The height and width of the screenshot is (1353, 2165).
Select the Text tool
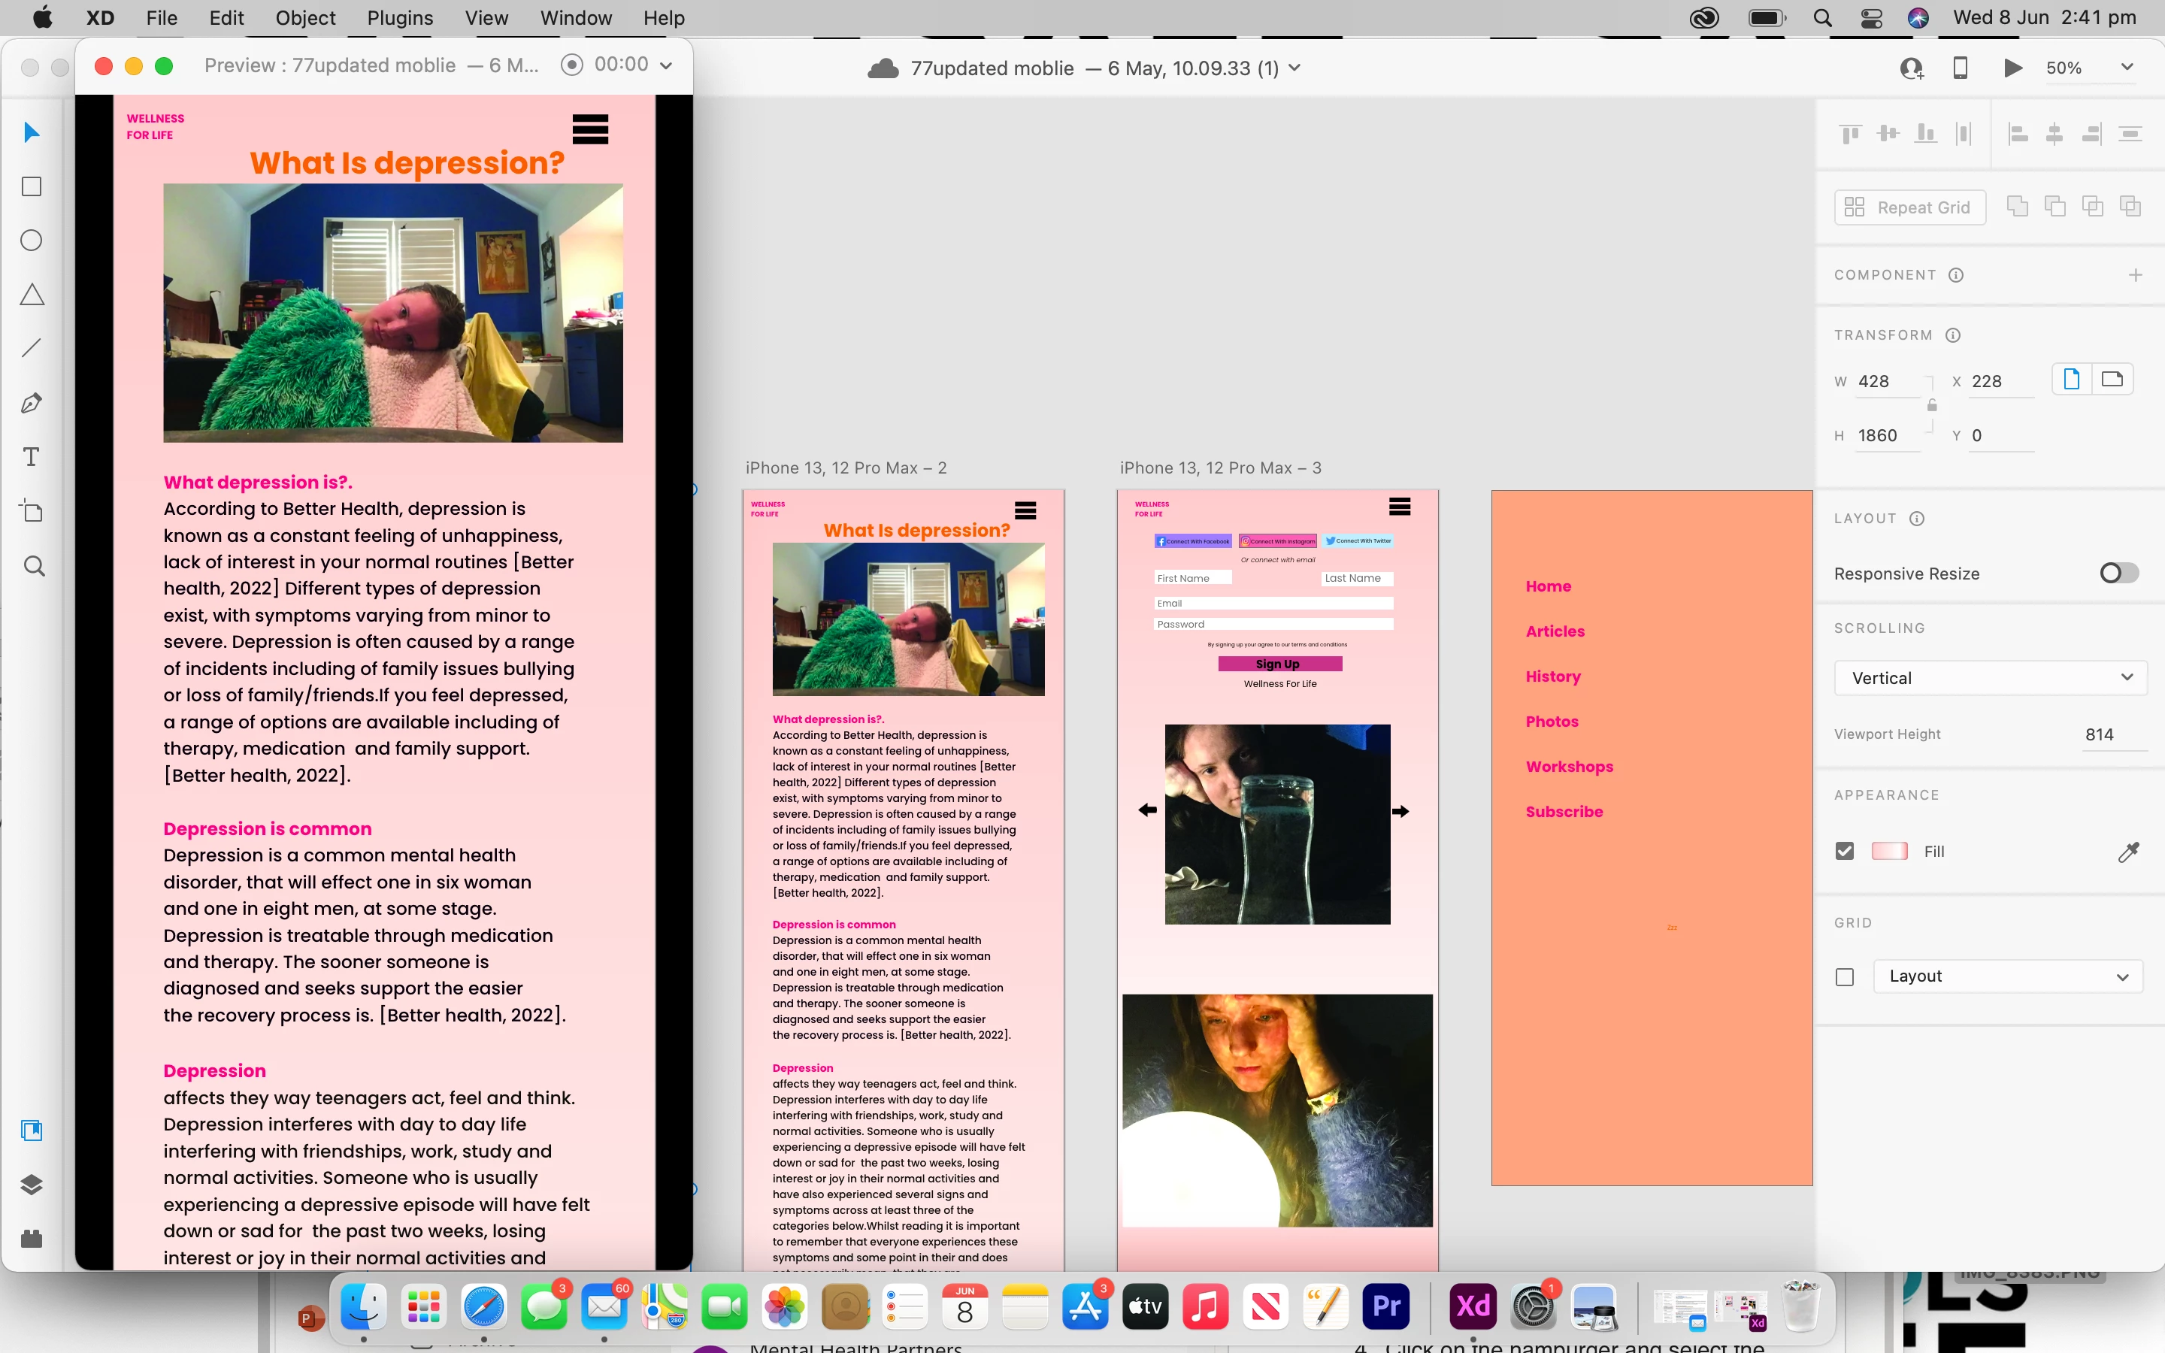(32, 457)
